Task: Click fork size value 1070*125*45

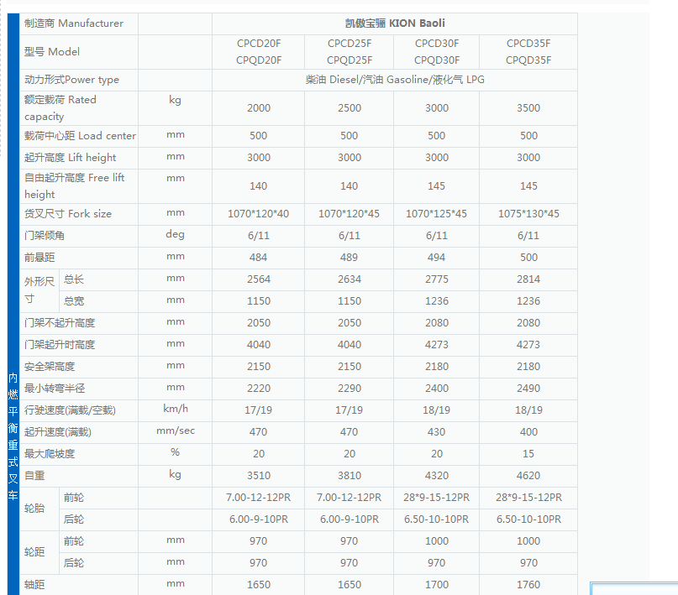Action: pyautogui.click(x=436, y=214)
